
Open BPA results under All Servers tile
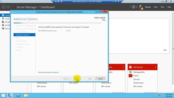click(x=138, y=86)
